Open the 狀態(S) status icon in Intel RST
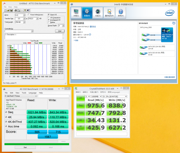The width and height of the screenshot is (180, 153). click(x=76, y=13)
